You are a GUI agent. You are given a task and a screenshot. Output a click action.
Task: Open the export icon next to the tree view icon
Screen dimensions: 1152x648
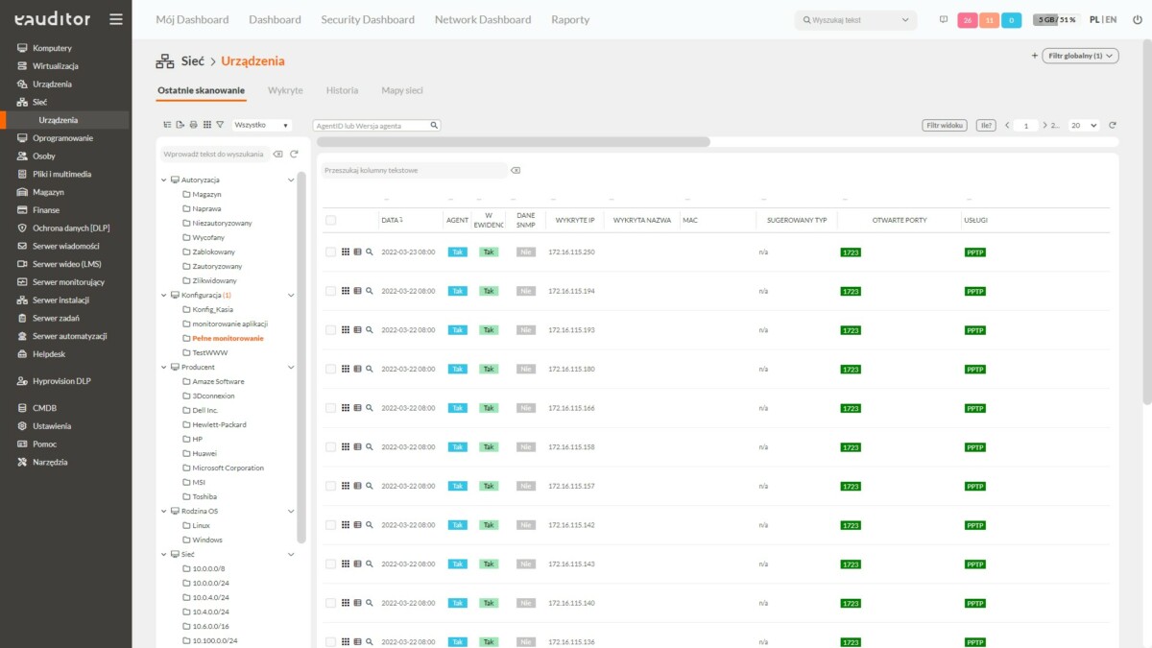180,124
